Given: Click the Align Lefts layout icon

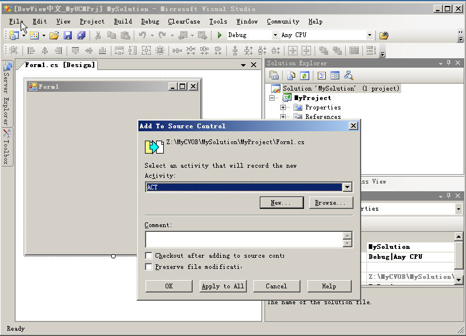Looking at the screenshot, I should pos(31,51).
